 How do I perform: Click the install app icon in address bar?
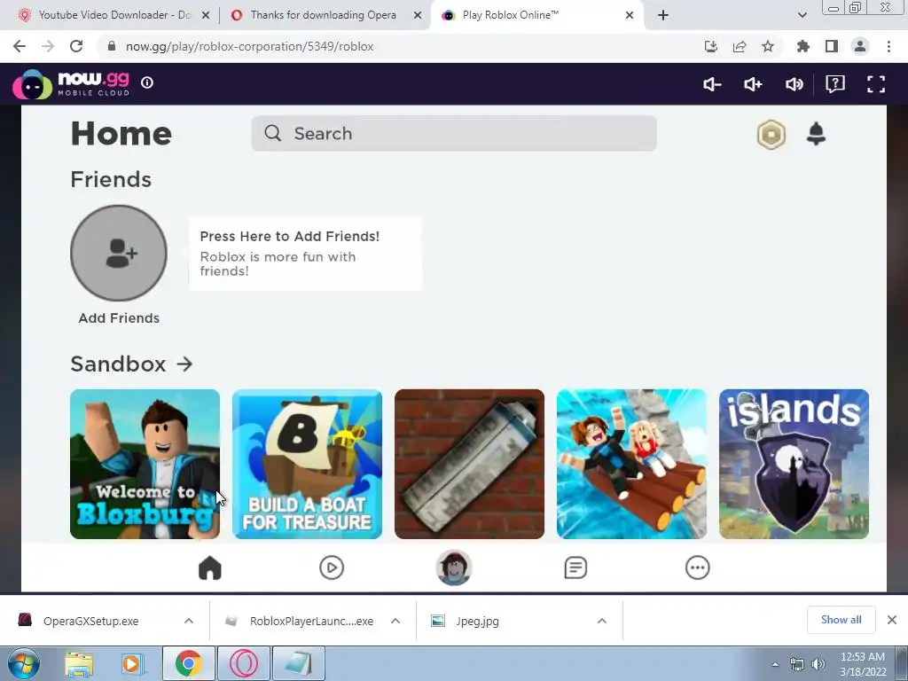point(711,46)
